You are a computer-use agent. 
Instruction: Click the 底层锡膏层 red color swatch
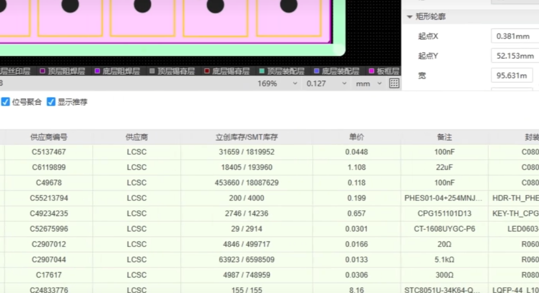207,71
